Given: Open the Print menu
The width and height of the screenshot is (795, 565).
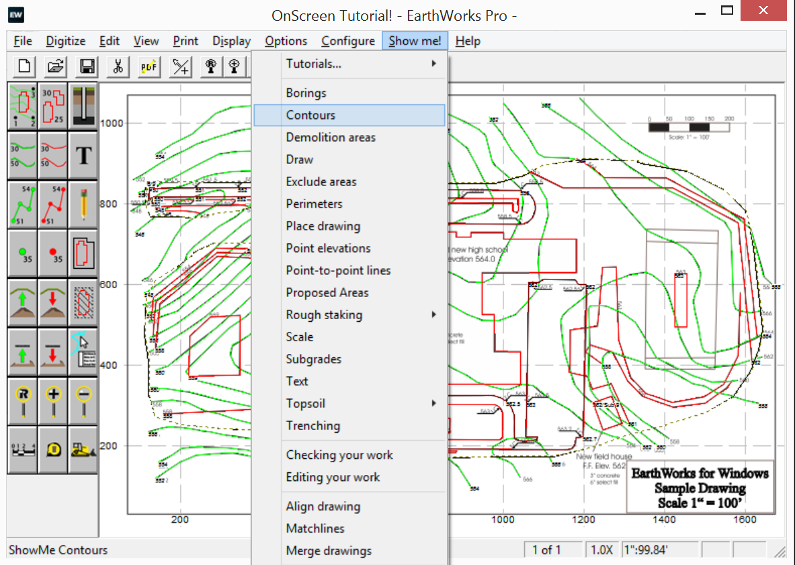Looking at the screenshot, I should tap(185, 41).
